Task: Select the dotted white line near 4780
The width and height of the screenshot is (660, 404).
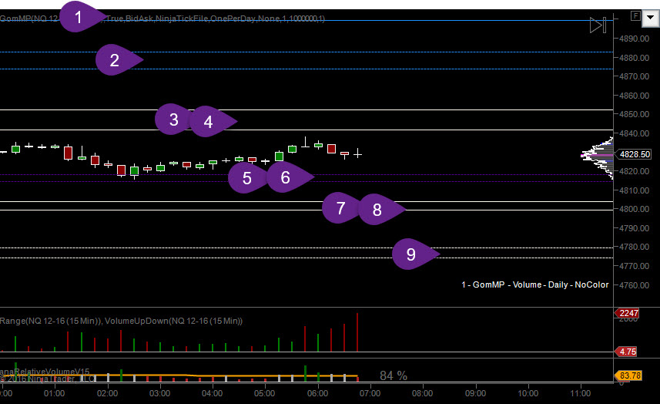Action: pos(307,247)
